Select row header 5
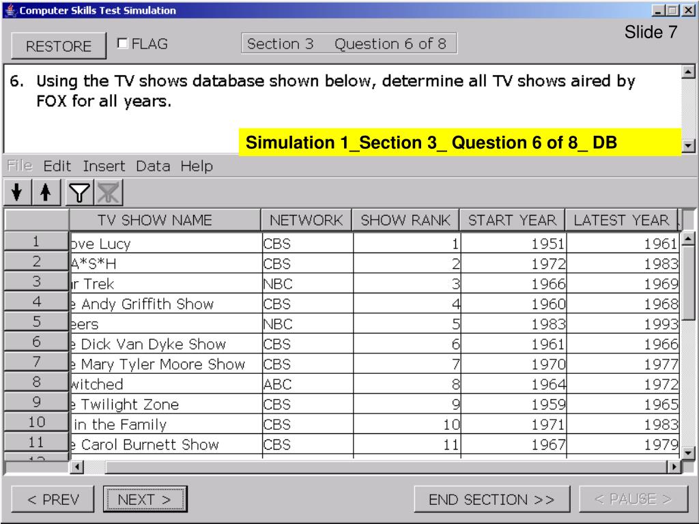Screen dimensions: 699x524 (36, 322)
